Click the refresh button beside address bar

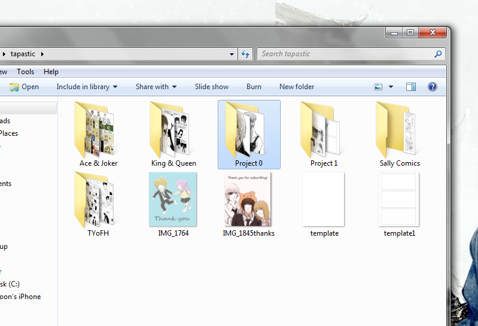245,54
